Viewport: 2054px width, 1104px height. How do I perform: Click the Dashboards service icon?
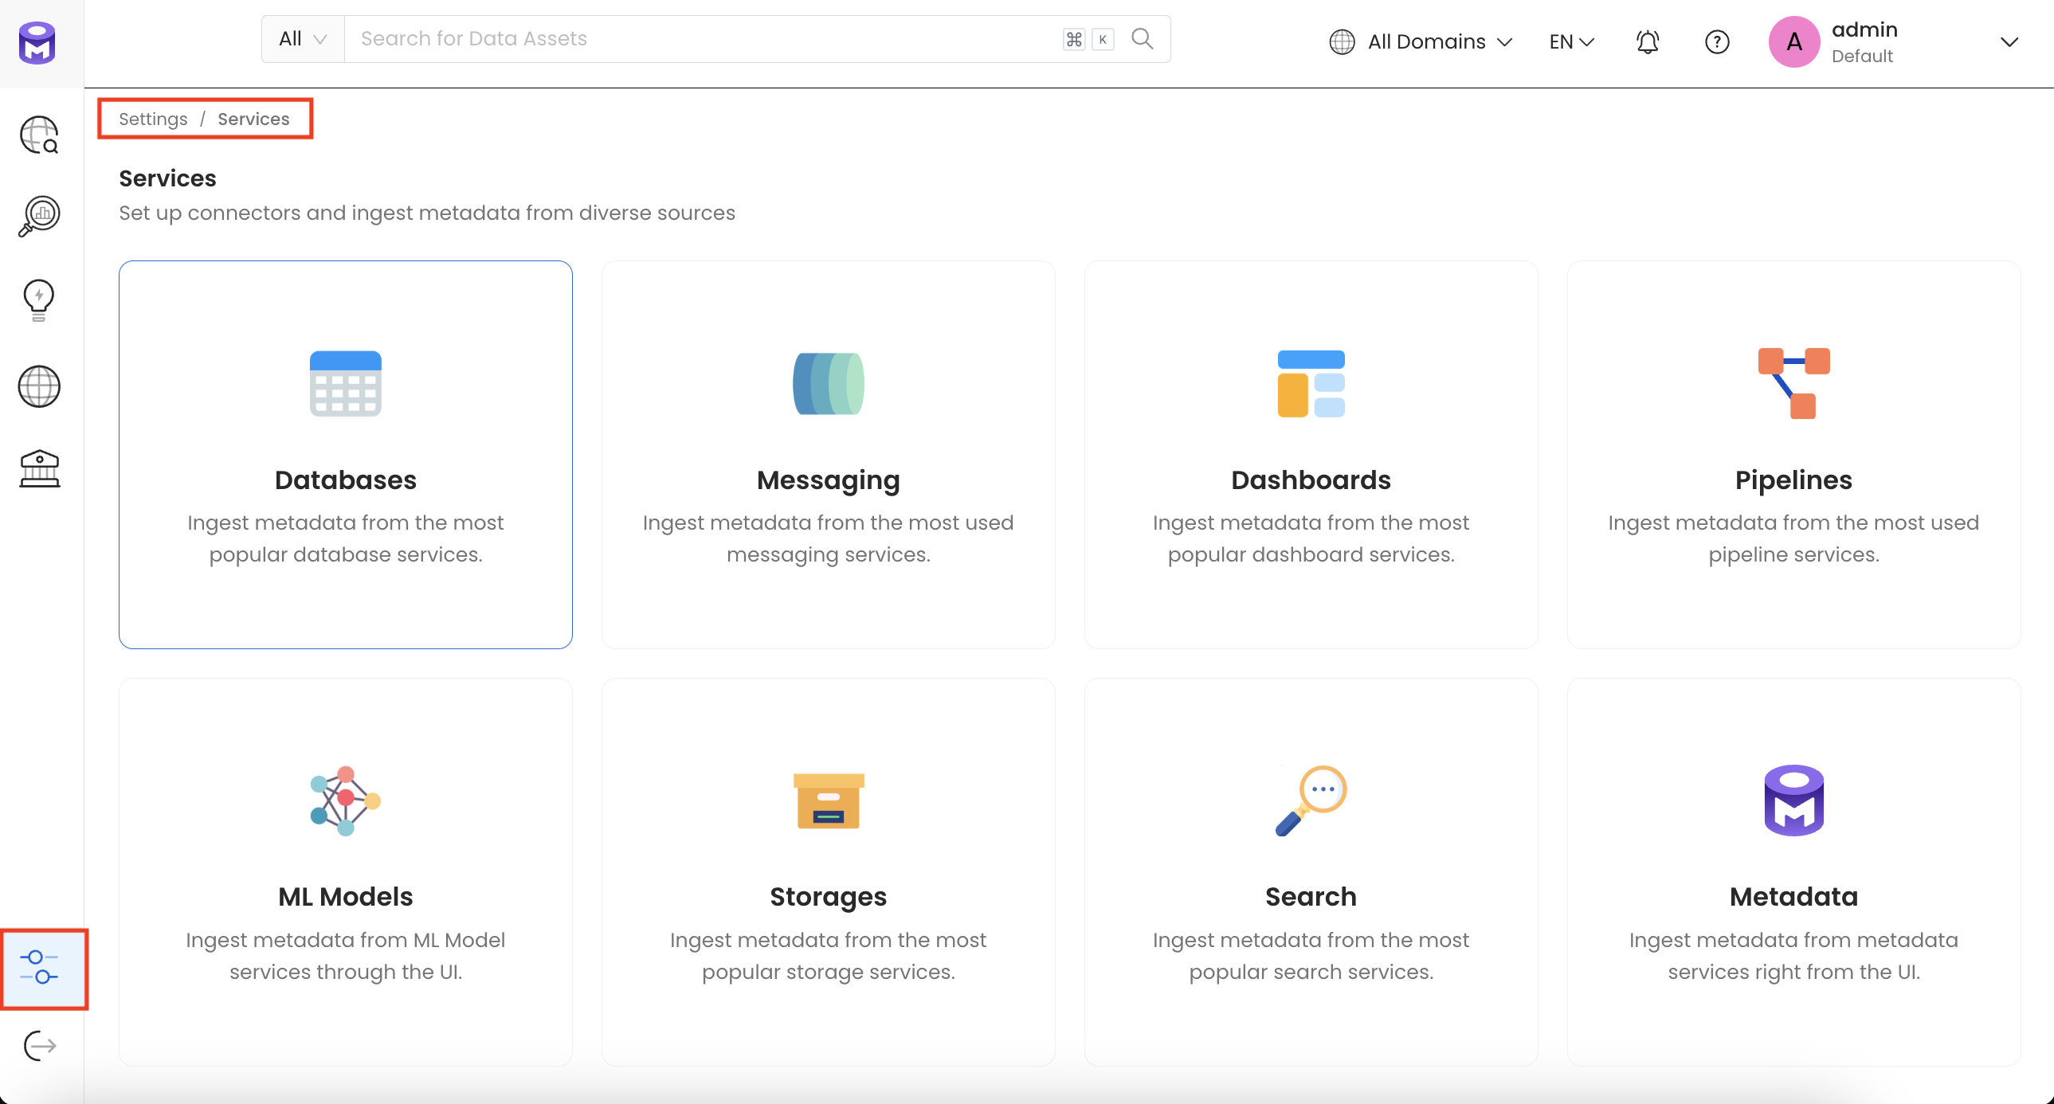click(1311, 385)
